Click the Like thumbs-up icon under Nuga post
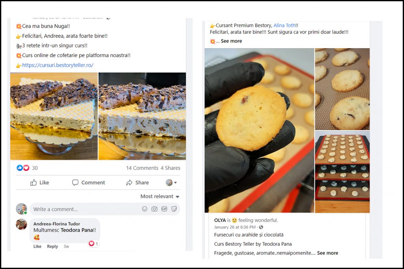This screenshot has width=404, height=269. [x=34, y=183]
